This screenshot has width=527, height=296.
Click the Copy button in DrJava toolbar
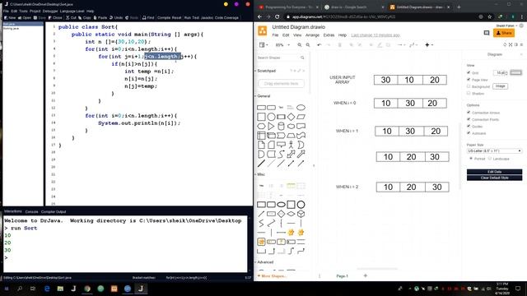pyautogui.click(x=85, y=18)
